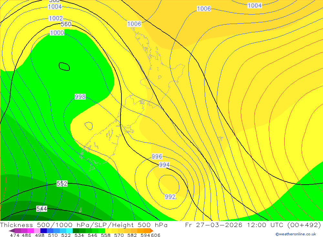Click the 606 legend value

(x=156, y=235)
